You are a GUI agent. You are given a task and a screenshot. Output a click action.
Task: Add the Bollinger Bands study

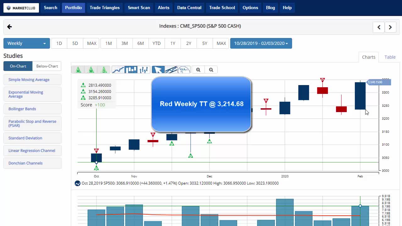(32, 109)
